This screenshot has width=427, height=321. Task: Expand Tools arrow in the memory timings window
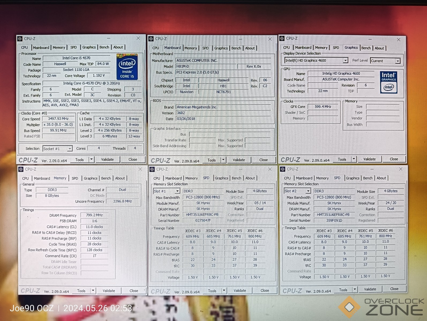[x=93, y=291]
